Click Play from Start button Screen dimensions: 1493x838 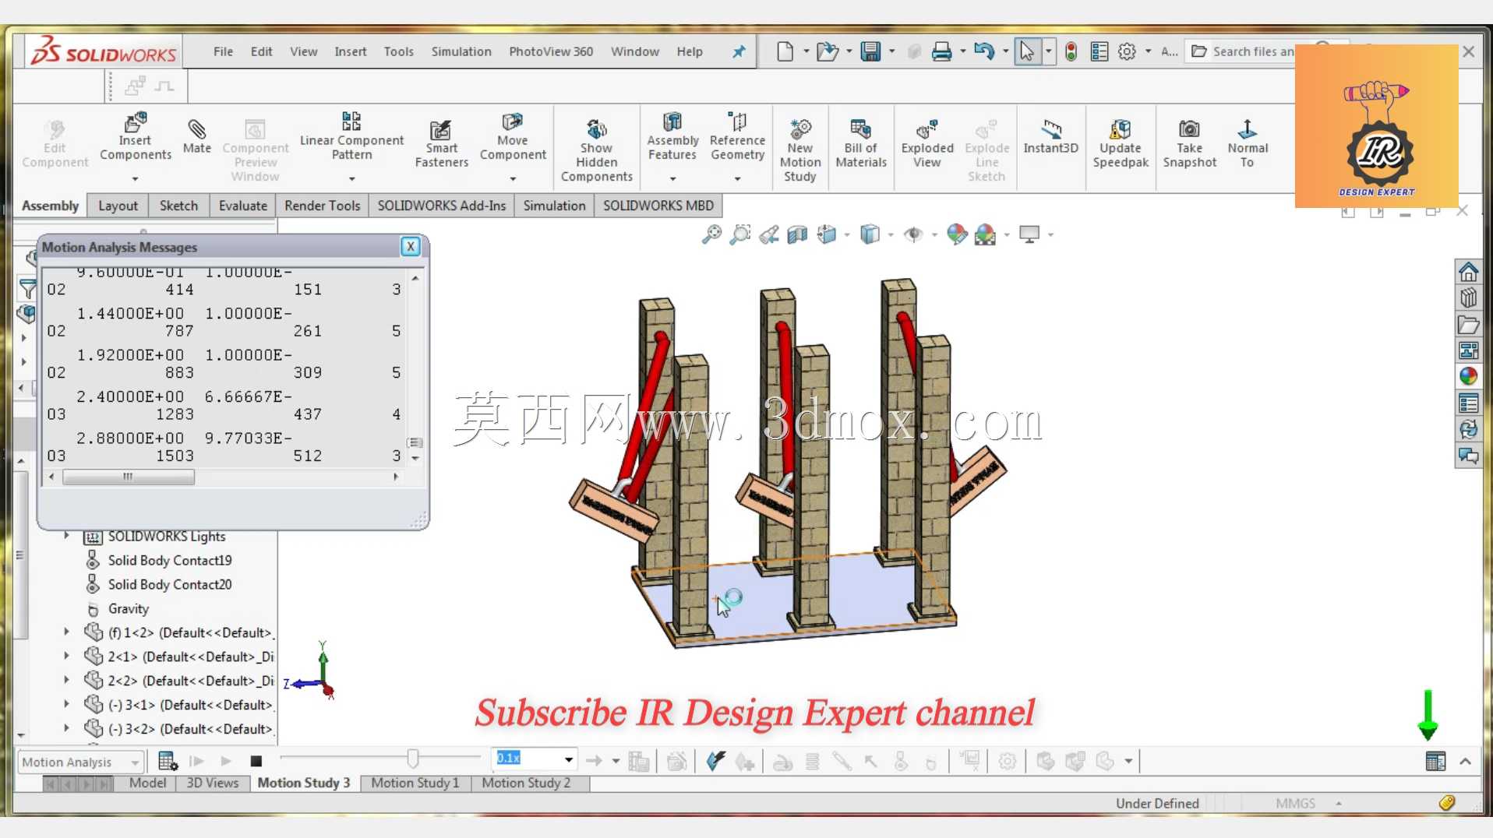click(x=196, y=761)
